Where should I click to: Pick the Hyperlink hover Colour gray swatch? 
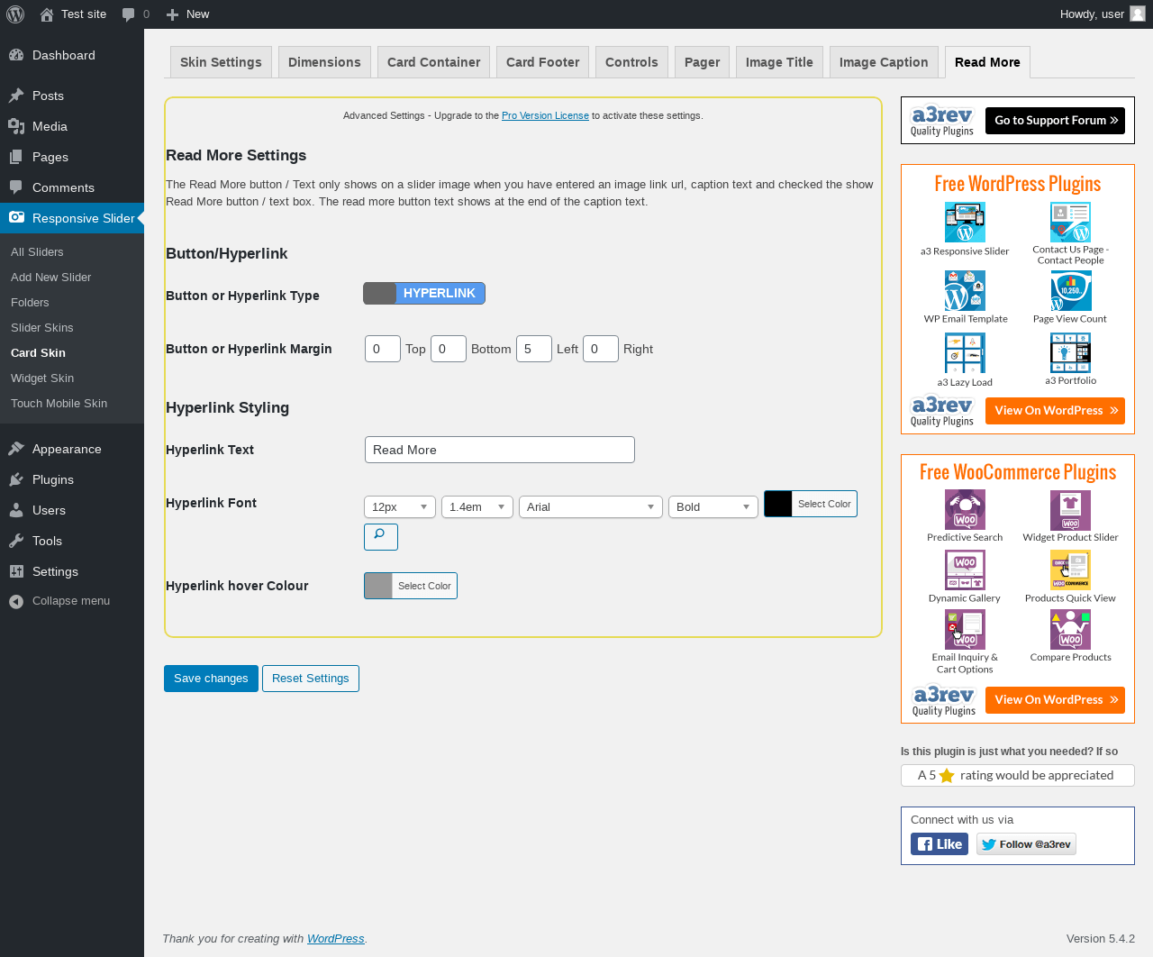(378, 586)
